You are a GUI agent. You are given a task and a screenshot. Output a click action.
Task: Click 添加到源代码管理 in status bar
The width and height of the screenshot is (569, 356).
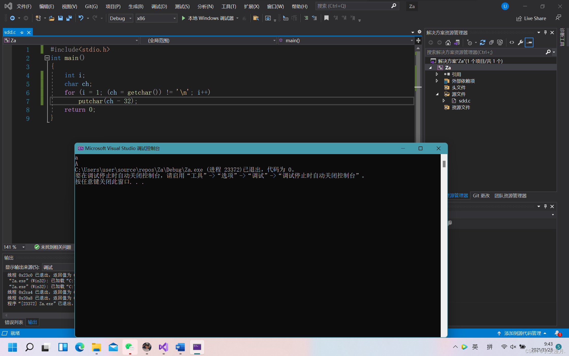(x=522, y=333)
